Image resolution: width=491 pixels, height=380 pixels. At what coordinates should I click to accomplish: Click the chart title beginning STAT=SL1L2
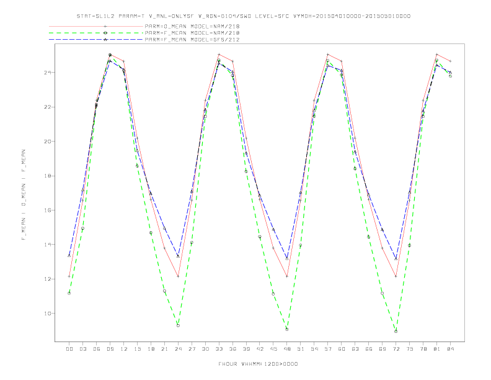(x=244, y=16)
